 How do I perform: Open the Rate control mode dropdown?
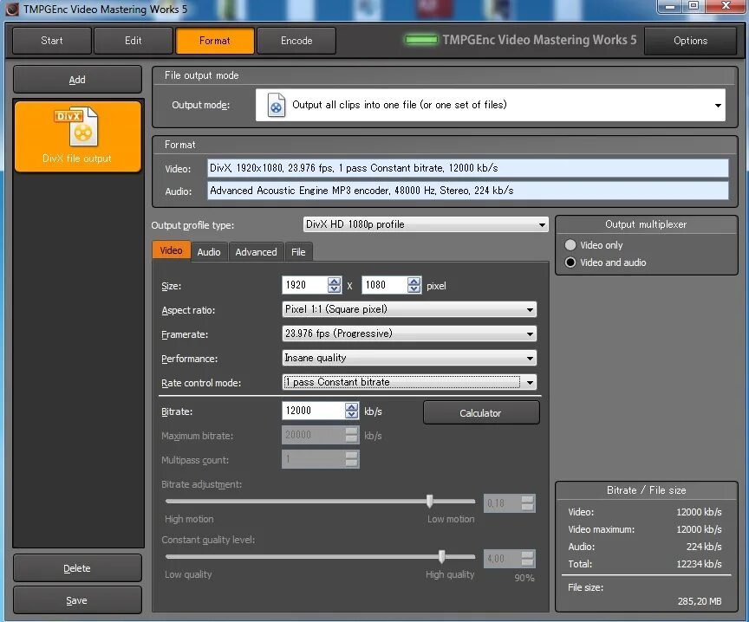[x=409, y=382]
